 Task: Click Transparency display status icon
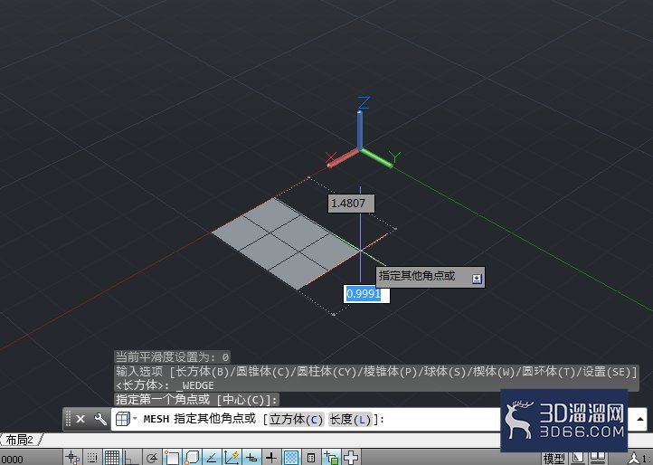click(290, 458)
